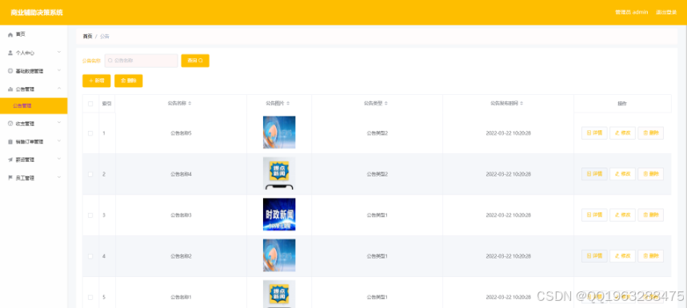The width and height of the screenshot is (687, 308).
Task: Expand the 收支管理 menu chevron
Action: [59, 123]
